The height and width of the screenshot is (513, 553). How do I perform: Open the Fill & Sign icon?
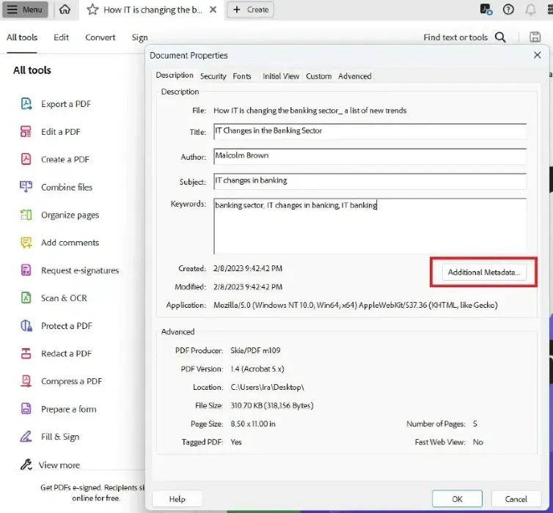coord(26,437)
